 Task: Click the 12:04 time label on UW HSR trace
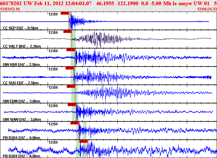(x=53, y=51)
